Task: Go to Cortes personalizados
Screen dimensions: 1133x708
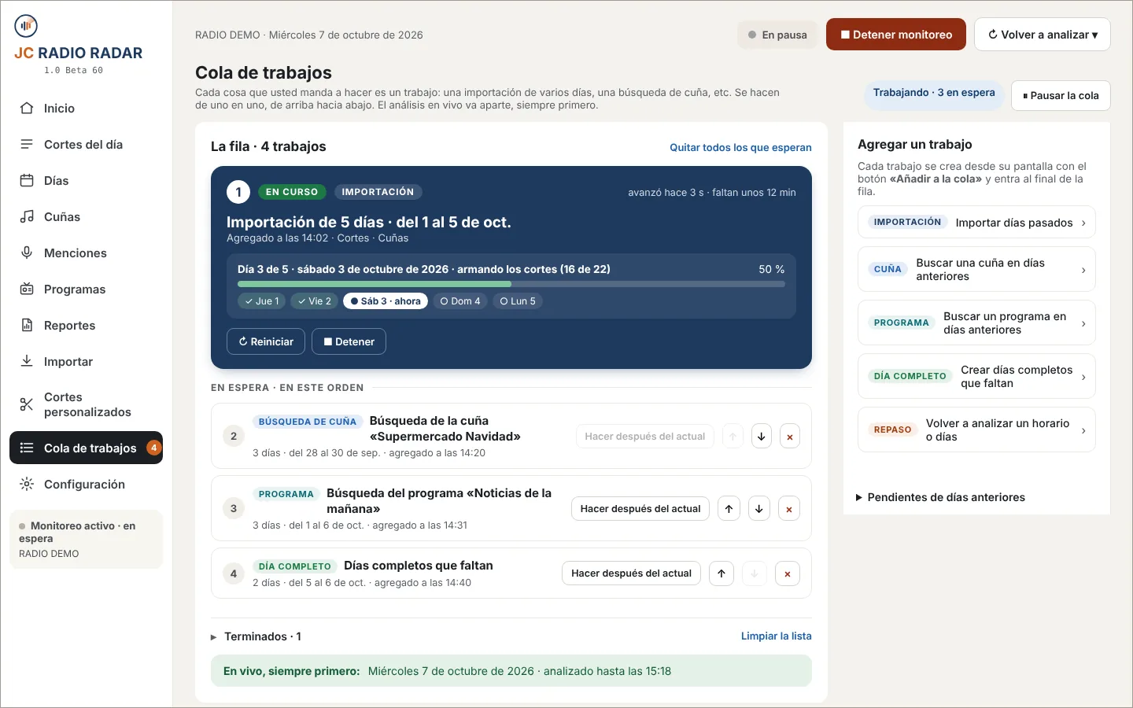Action: click(87, 404)
